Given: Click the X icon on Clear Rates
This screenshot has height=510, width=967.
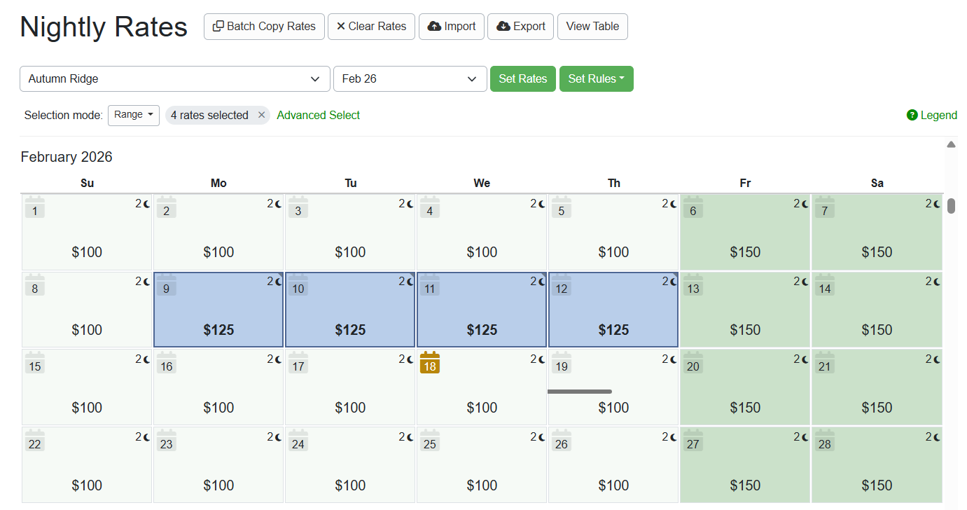Looking at the screenshot, I should click(x=340, y=26).
